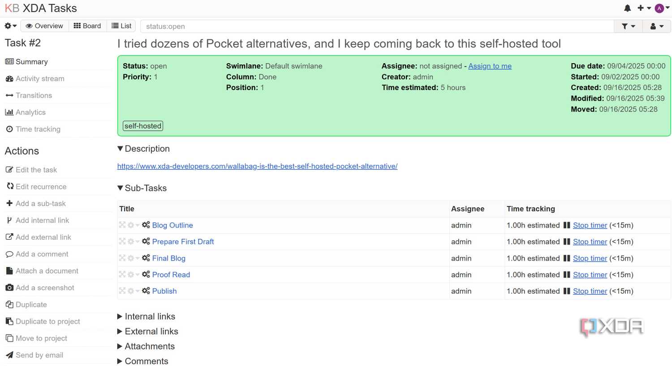Click the Add internal link branch icon
This screenshot has width=672, height=366.
click(x=9, y=220)
